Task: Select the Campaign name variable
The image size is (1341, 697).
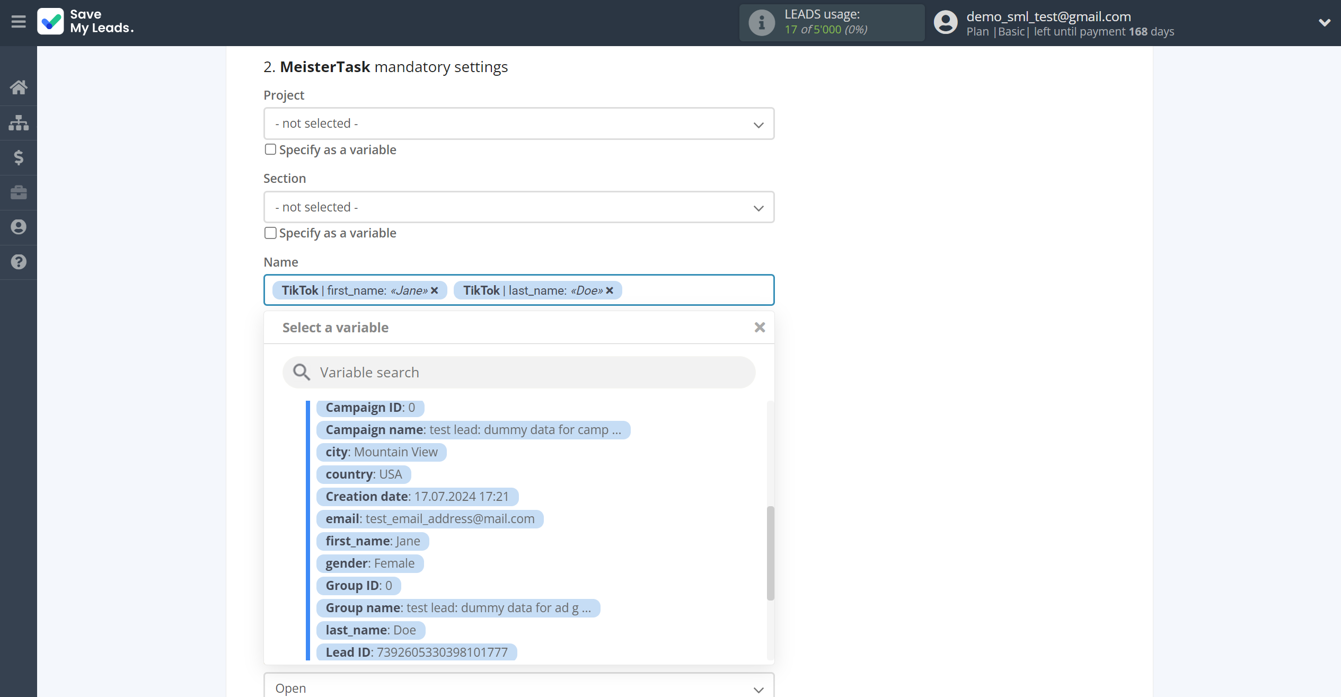Action: point(473,430)
